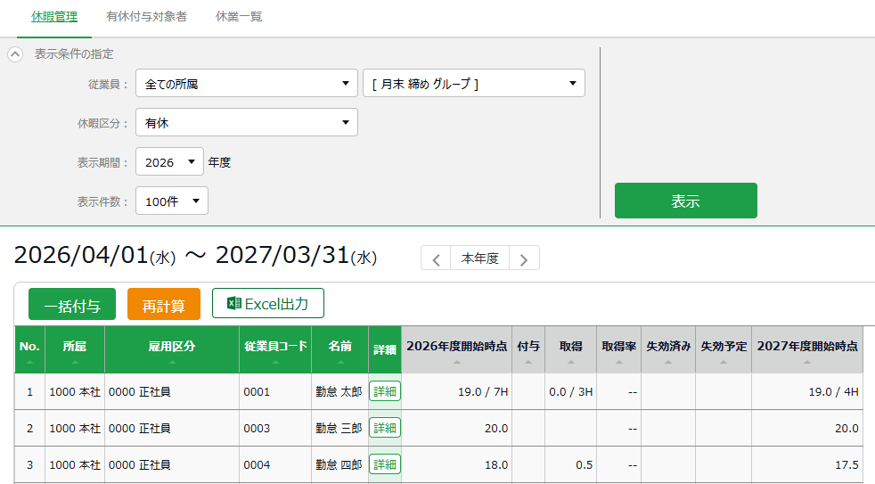Image resolution: width=875 pixels, height=484 pixels.
Task: Click employee code 0003 cell
Action: pos(275,428)
